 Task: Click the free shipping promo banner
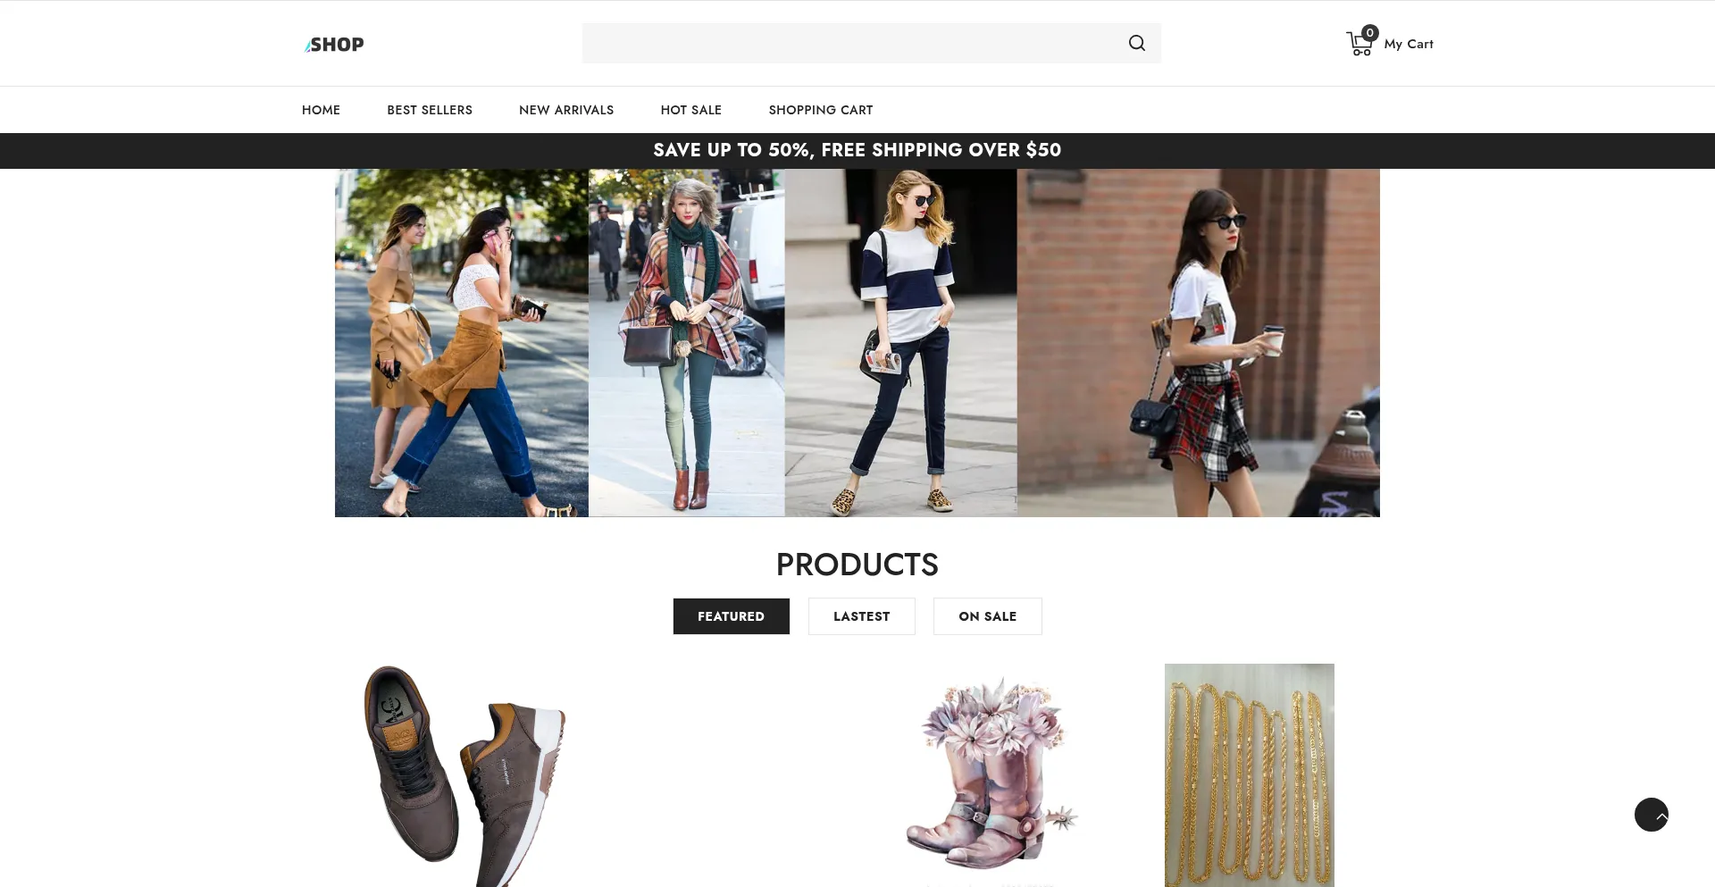point(857,150)
